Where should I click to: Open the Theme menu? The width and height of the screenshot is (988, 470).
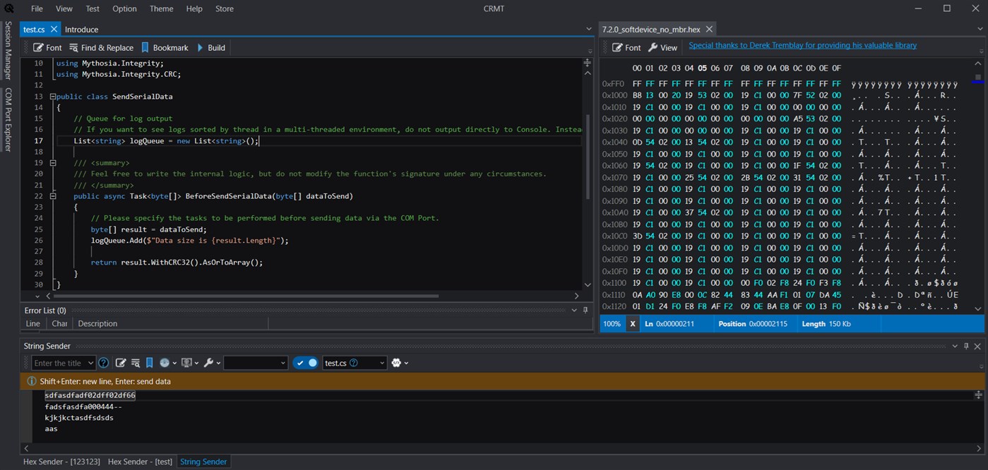pyautogui.click(x=161, y=8)
